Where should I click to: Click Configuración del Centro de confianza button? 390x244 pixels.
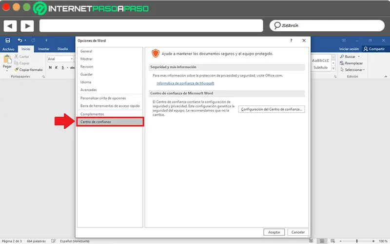(272, 109)
